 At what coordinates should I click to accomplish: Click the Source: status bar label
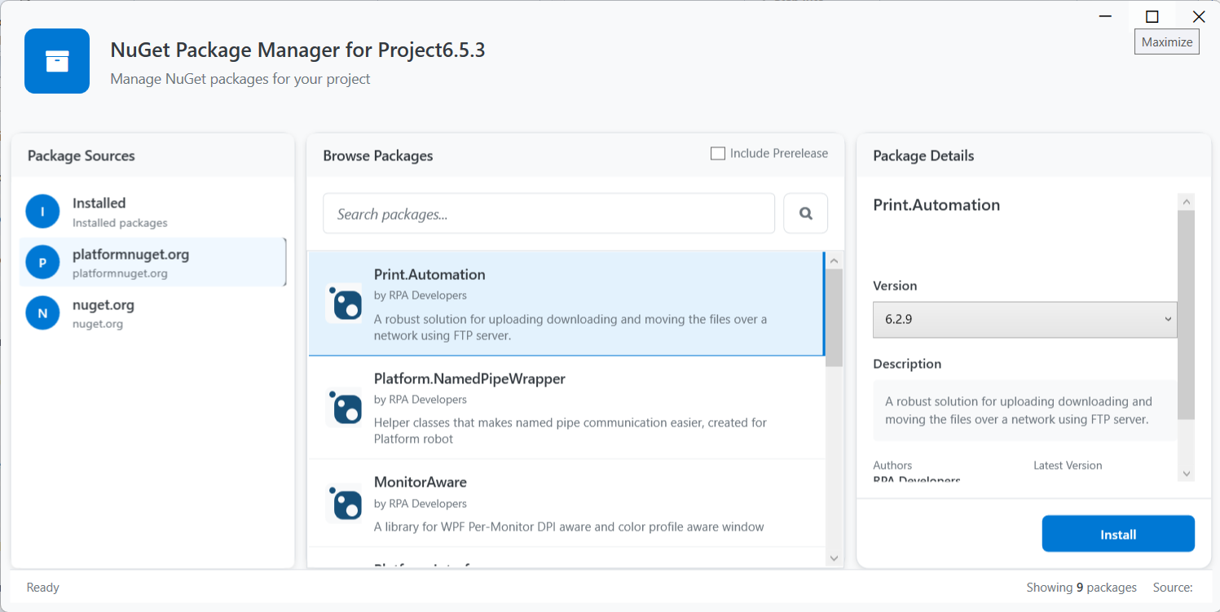pos(1173,588)
